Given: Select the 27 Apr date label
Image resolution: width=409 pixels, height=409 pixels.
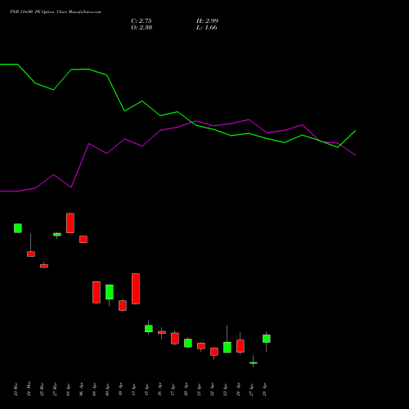Looking at the screenshot, I should 251,389.
